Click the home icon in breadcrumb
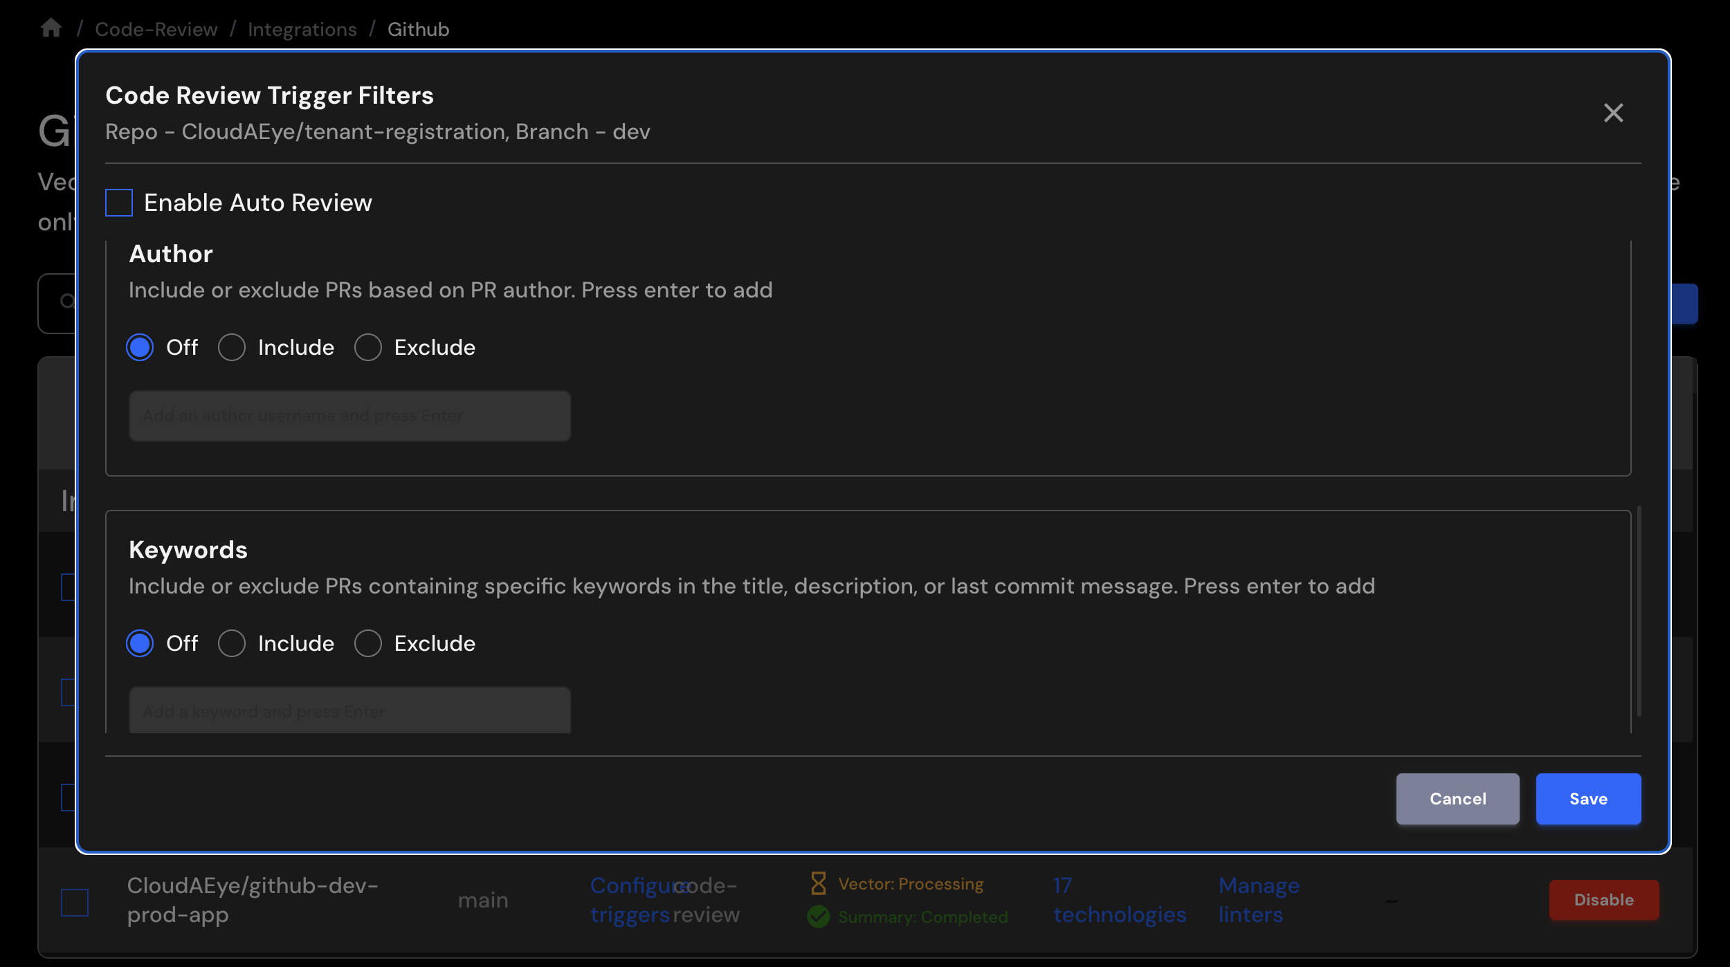1730x967 pixels. pos(51,28)
